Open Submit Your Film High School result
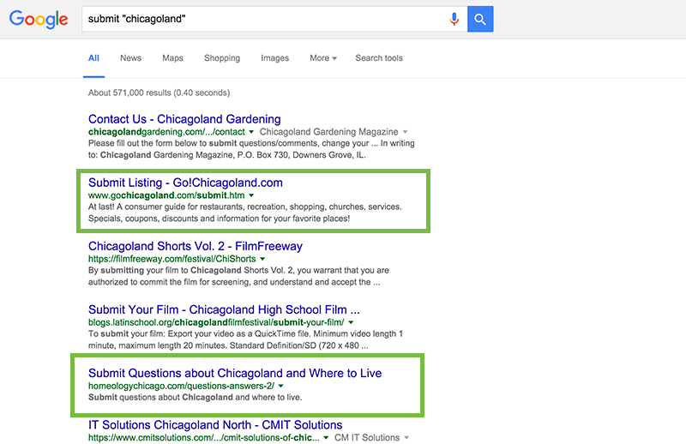This screenshot has height=444, width=686. (x=224, y=309)
